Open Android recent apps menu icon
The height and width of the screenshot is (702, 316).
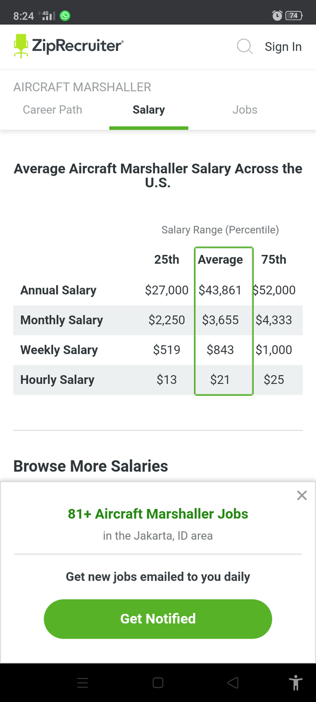82,683
